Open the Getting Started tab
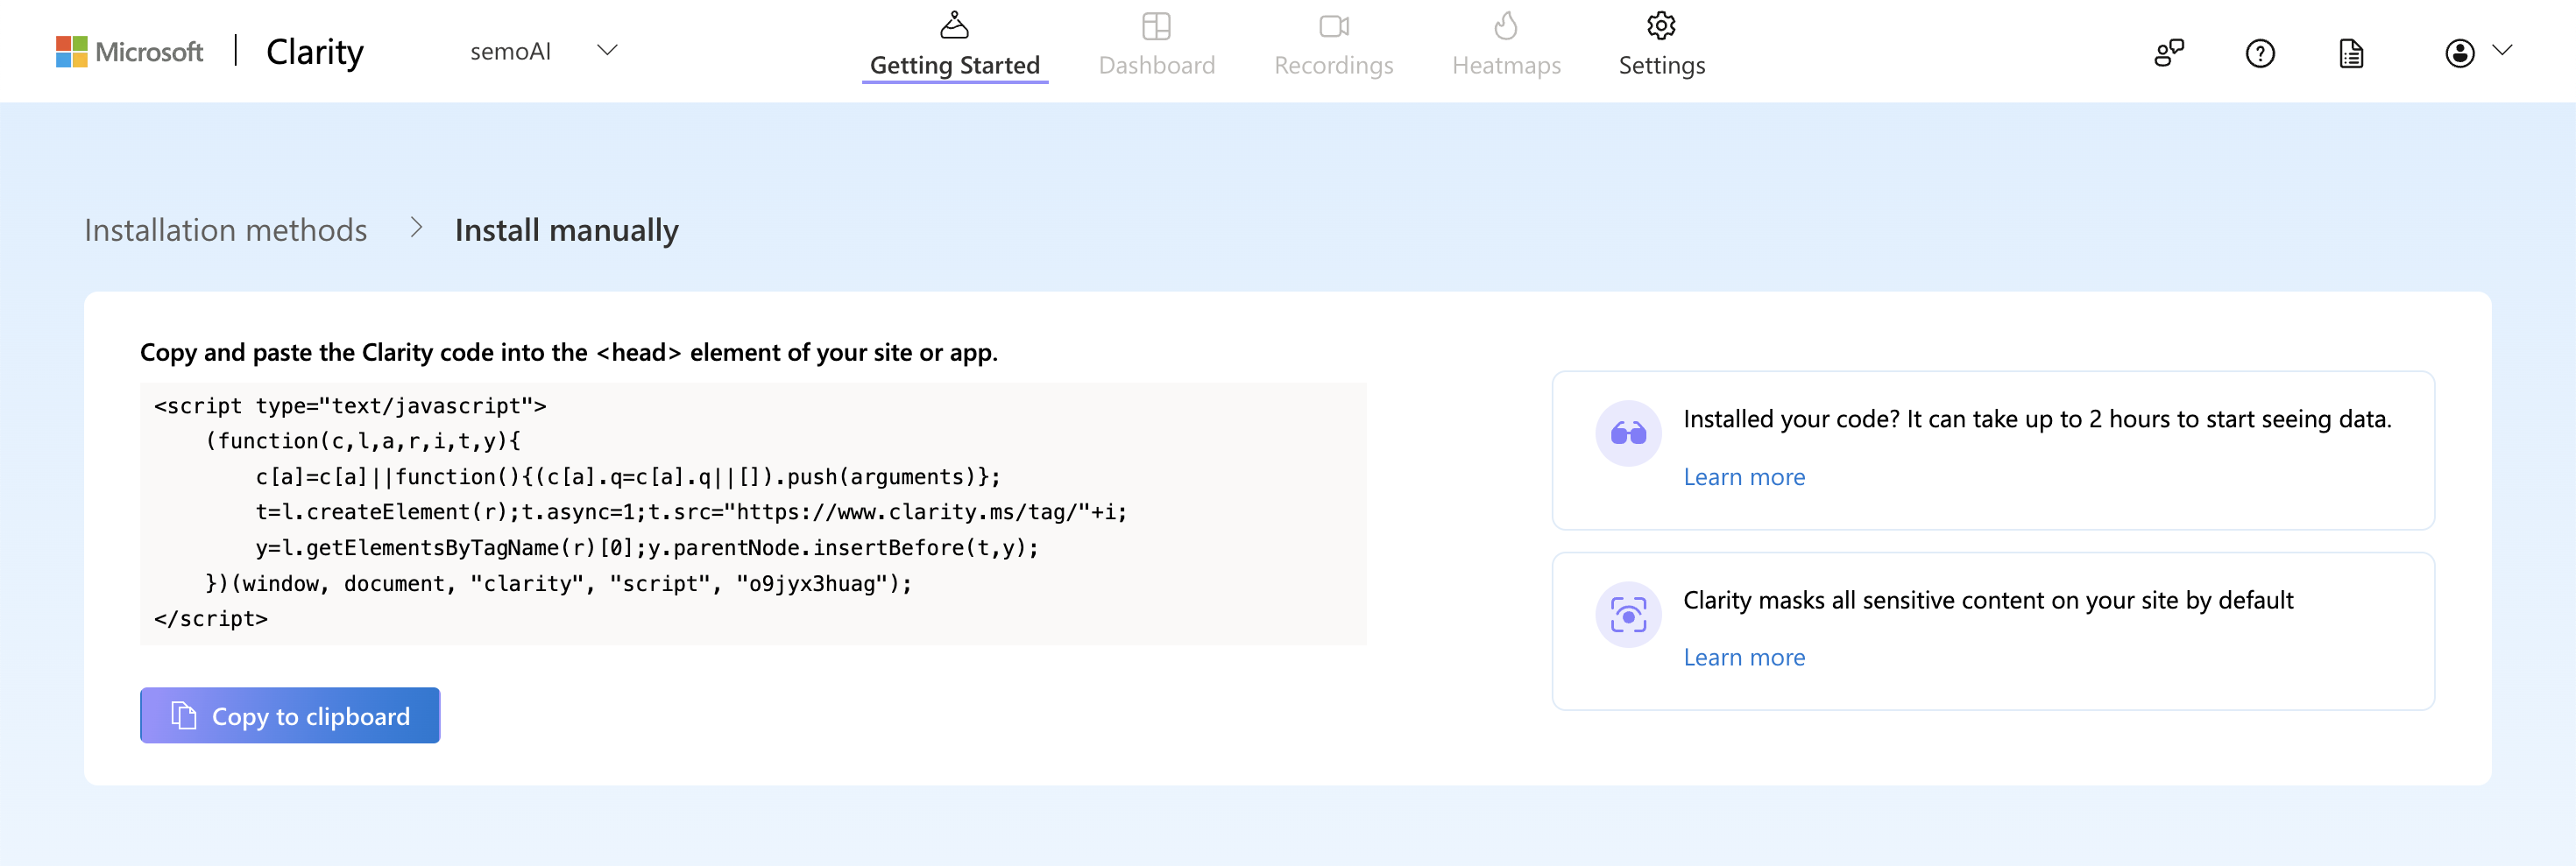The height and width of the screenshot is (866, 2576). 954,46
